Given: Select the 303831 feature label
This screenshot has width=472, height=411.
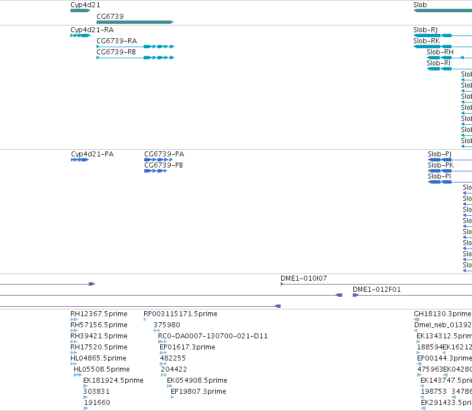Looking at the screenshot, I should click(x=97, y=392).
